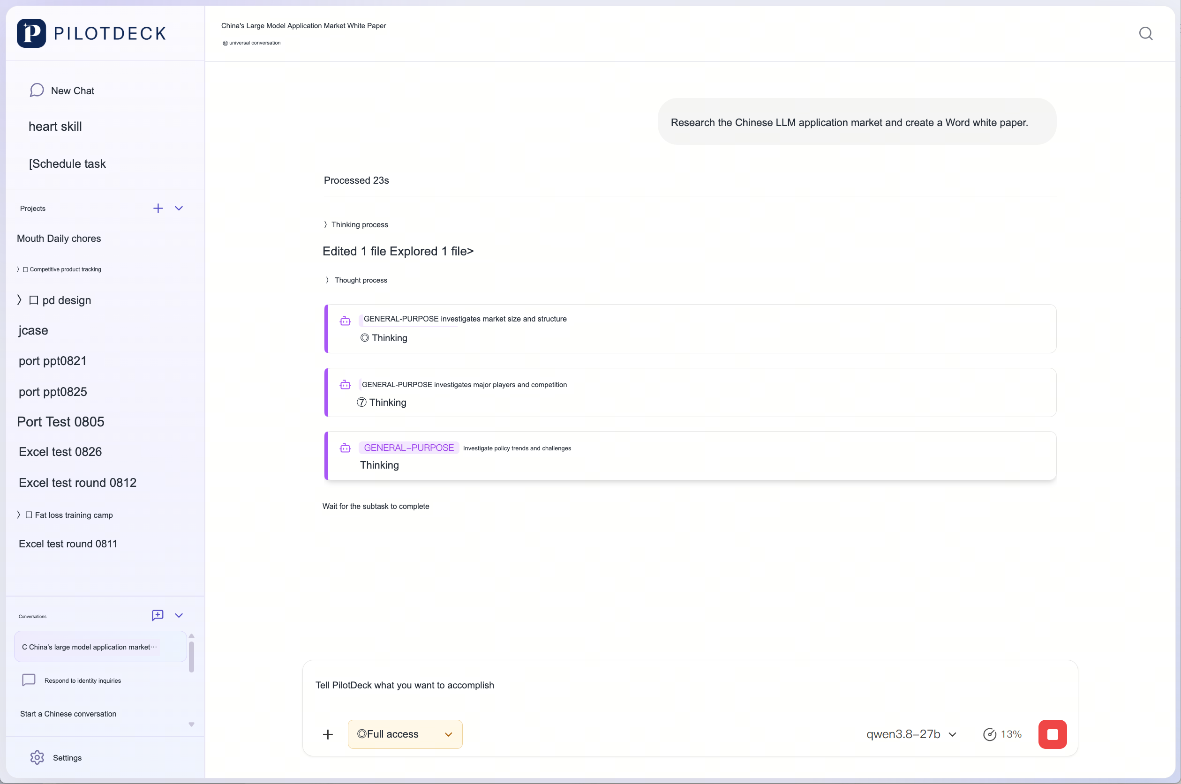Collapse the Conversations section chevron
This screenshot has width=1181, height=784.
[179, 615]
